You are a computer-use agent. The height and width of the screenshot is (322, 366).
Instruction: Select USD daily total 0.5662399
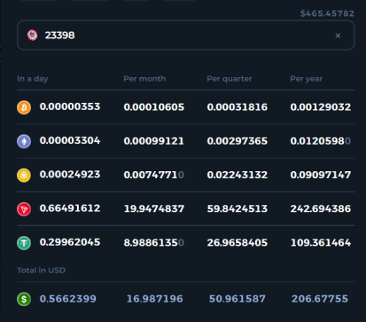tap(68, 299)
